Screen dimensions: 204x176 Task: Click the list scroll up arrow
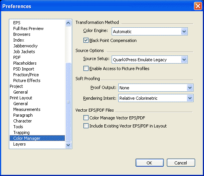tap(68, 23)
